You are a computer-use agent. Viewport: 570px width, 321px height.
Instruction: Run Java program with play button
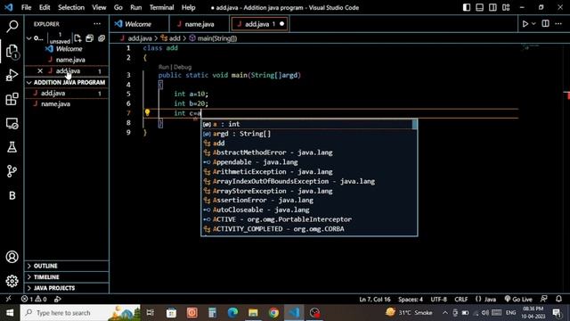[x=525, y=24]
